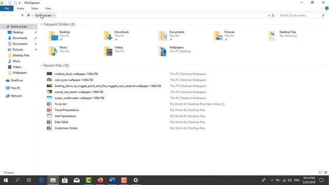Open PowerPoint from the taskbar
This screenshot has width=329, height=185.
click(x=100, y=180)
